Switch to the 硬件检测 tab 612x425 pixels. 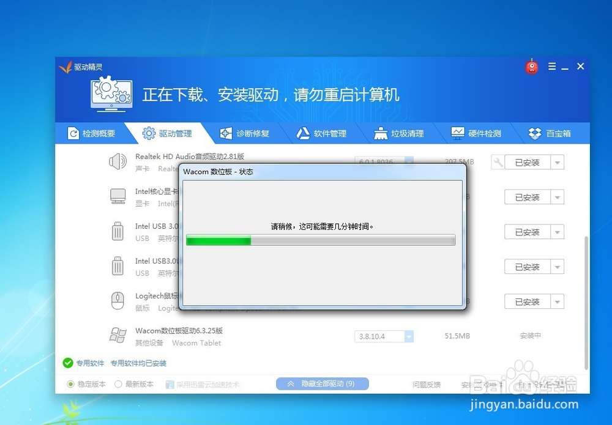[x=476, y=134]
